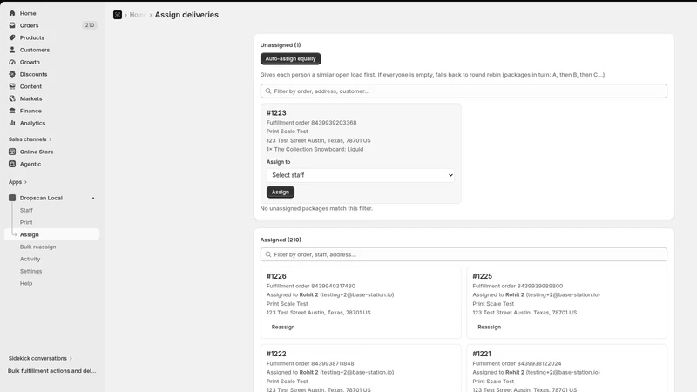
Task: Click Fulfillment order 8439940317480 text
Action: click(311, 287)
